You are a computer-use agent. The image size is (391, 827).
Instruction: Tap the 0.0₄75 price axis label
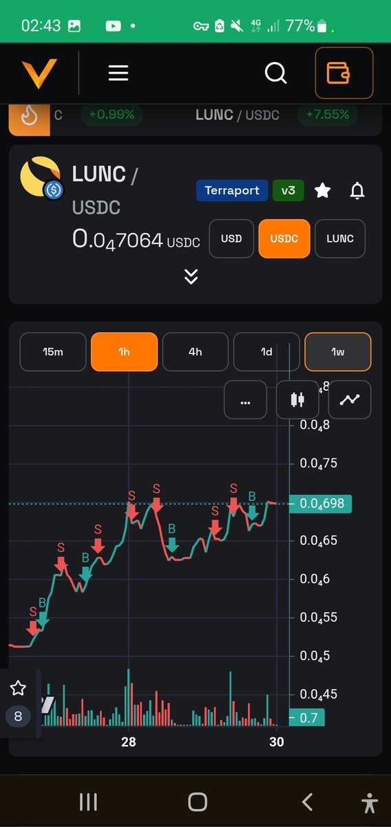[319, 463]
